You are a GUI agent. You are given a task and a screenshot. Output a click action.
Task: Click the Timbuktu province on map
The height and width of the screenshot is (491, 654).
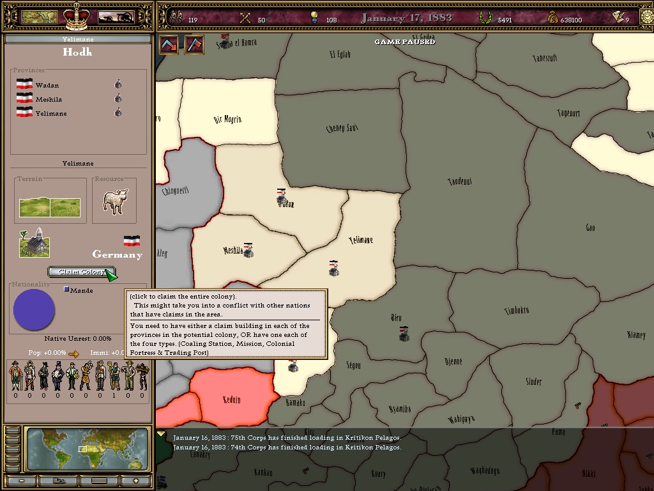[x=516, y=310]
